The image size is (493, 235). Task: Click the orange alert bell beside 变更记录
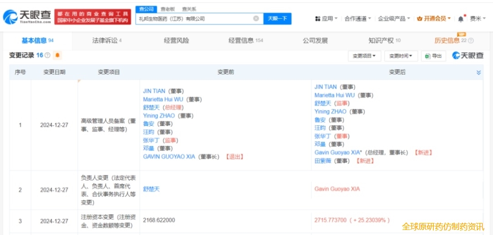click(x=57, y=55)
